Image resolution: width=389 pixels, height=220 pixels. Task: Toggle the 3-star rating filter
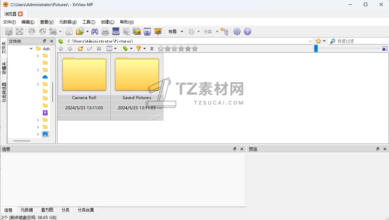click(x=181, y=49)
